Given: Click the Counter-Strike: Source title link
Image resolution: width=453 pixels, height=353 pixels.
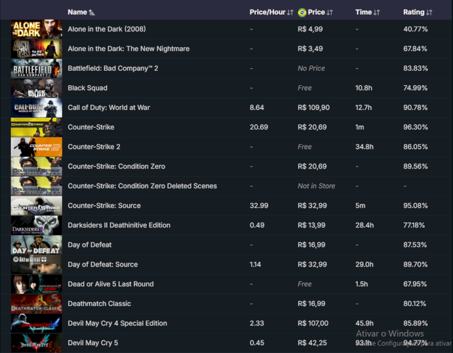Looking at the screenshot, I should click(104, 206).
